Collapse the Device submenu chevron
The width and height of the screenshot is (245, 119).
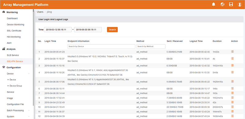29,74
